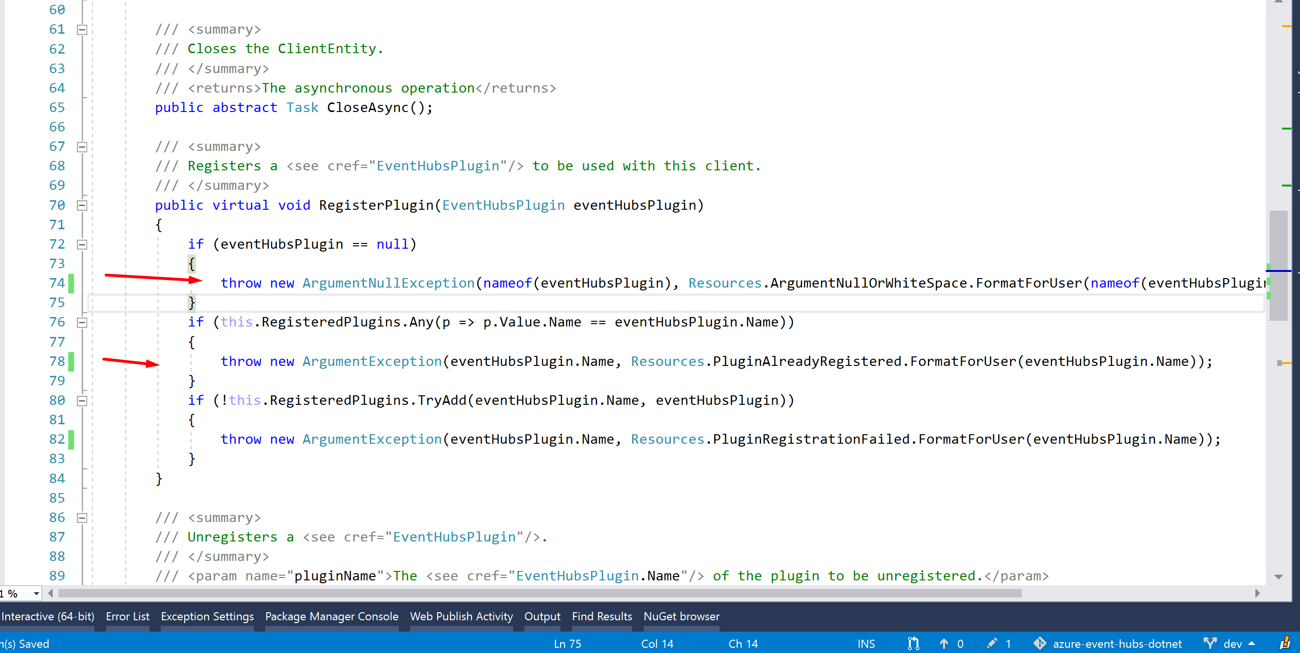Click the Ln 75 line indicator
The width and height of the screenshot is (1300, 653).
coord(567,644)
